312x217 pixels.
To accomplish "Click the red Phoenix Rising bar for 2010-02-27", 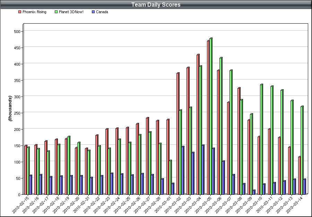I will (x=147, y=156).
